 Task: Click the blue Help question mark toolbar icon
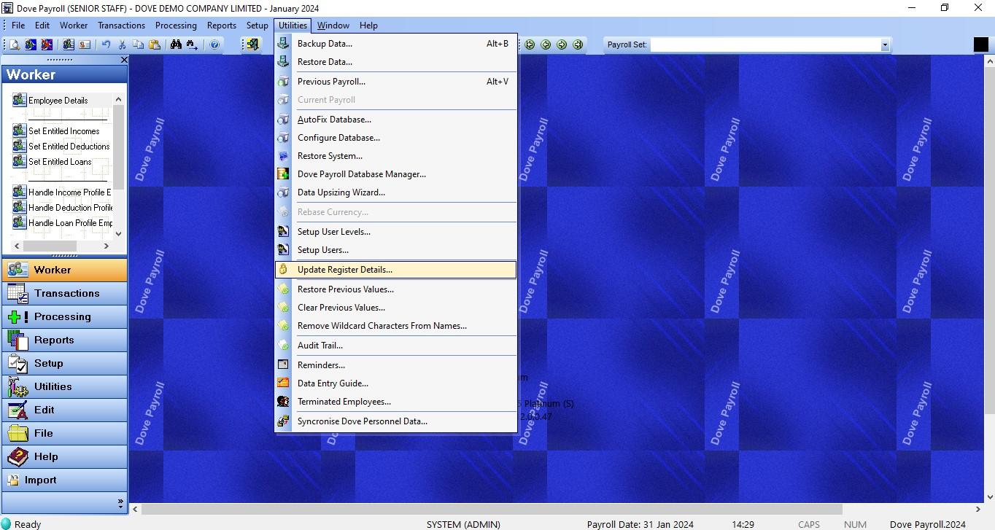[214, 44]
